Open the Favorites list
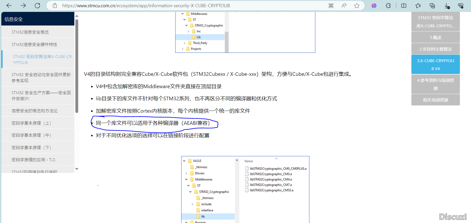Screen dimensions: 471x223 pyautogui.click(x=418, y=6)
